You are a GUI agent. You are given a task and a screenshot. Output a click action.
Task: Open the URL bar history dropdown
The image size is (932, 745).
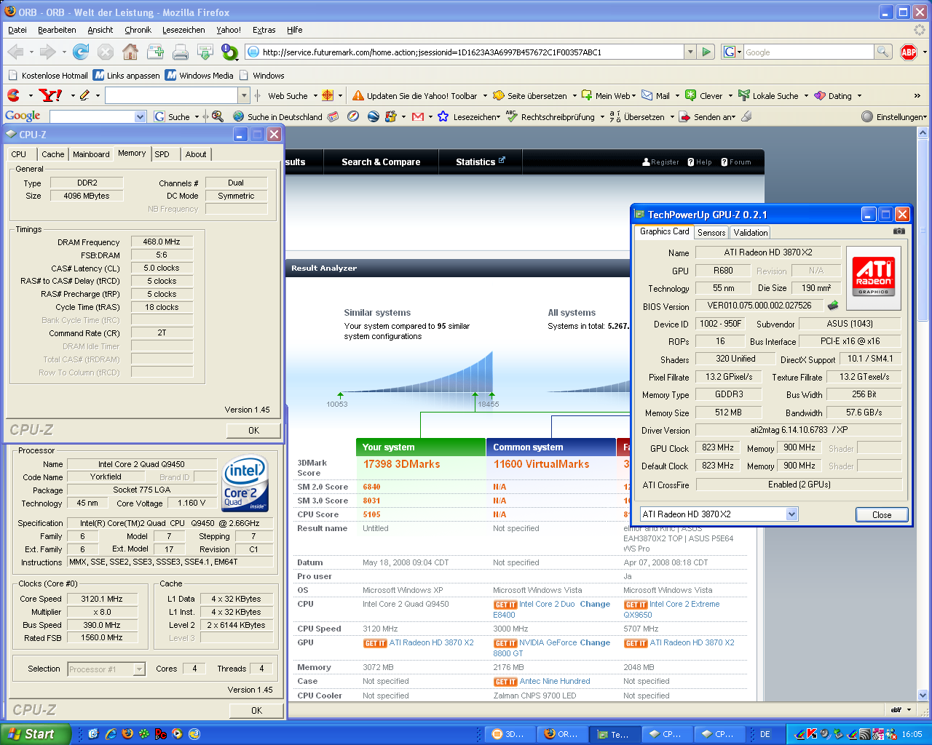point(690,52)
